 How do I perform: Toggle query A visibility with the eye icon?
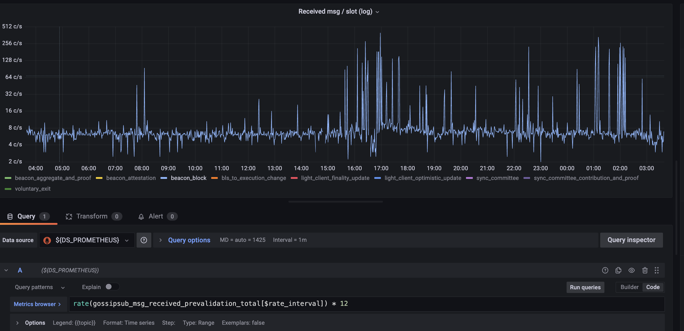point(632,270)
